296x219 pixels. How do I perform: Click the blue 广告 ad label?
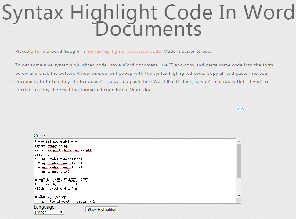pos(240,109)
